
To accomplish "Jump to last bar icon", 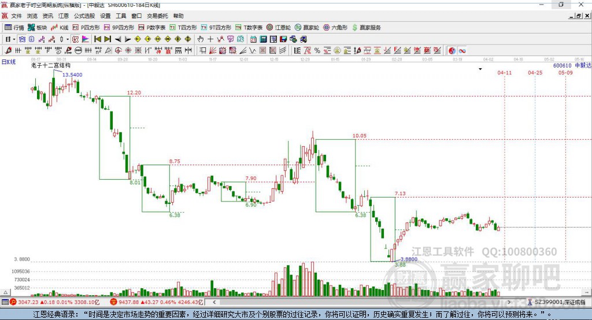I will point(108,39).
